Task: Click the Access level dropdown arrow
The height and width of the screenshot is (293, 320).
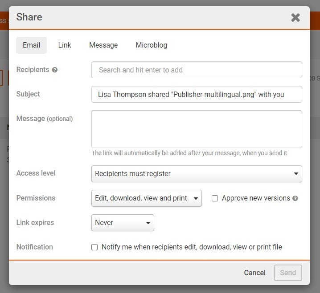Action: pyautogui.click(x=296, y=174)
